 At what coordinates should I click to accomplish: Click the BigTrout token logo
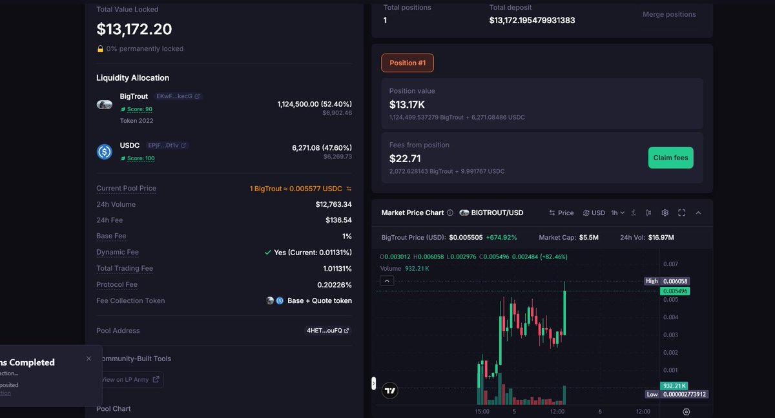[x=105, y=104]
